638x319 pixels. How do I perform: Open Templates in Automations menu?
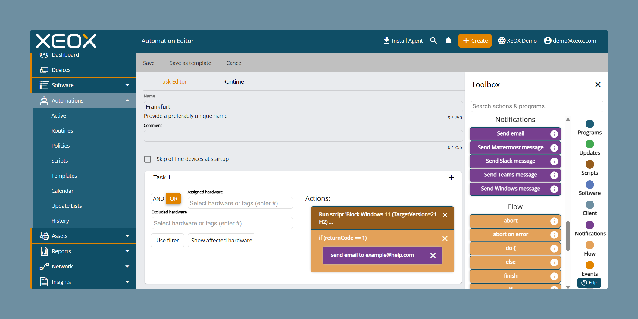pyautogui.click(x=84, y=176)
